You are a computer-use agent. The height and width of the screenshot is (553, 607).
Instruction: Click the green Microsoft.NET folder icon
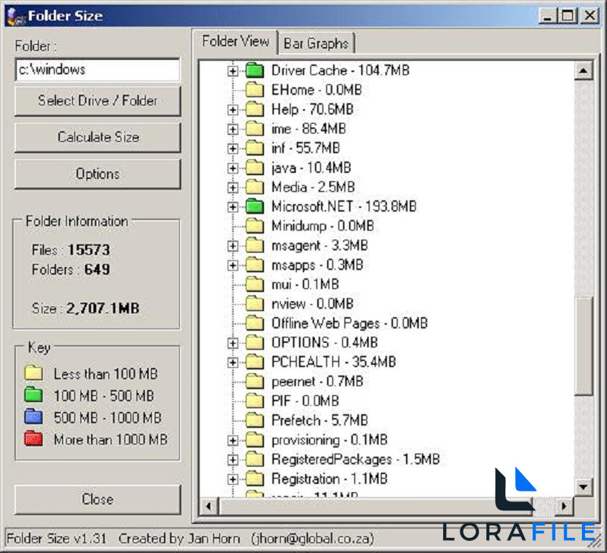tap(255, 206)
